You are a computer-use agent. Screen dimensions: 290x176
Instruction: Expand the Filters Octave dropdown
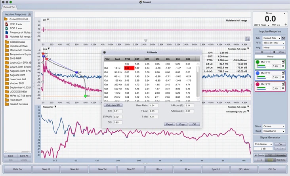pyautogui.click(x=274, y=126)
